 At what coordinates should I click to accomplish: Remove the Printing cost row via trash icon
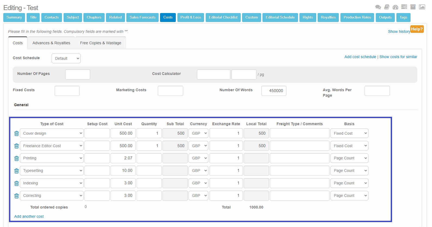[x=17, y=158]
